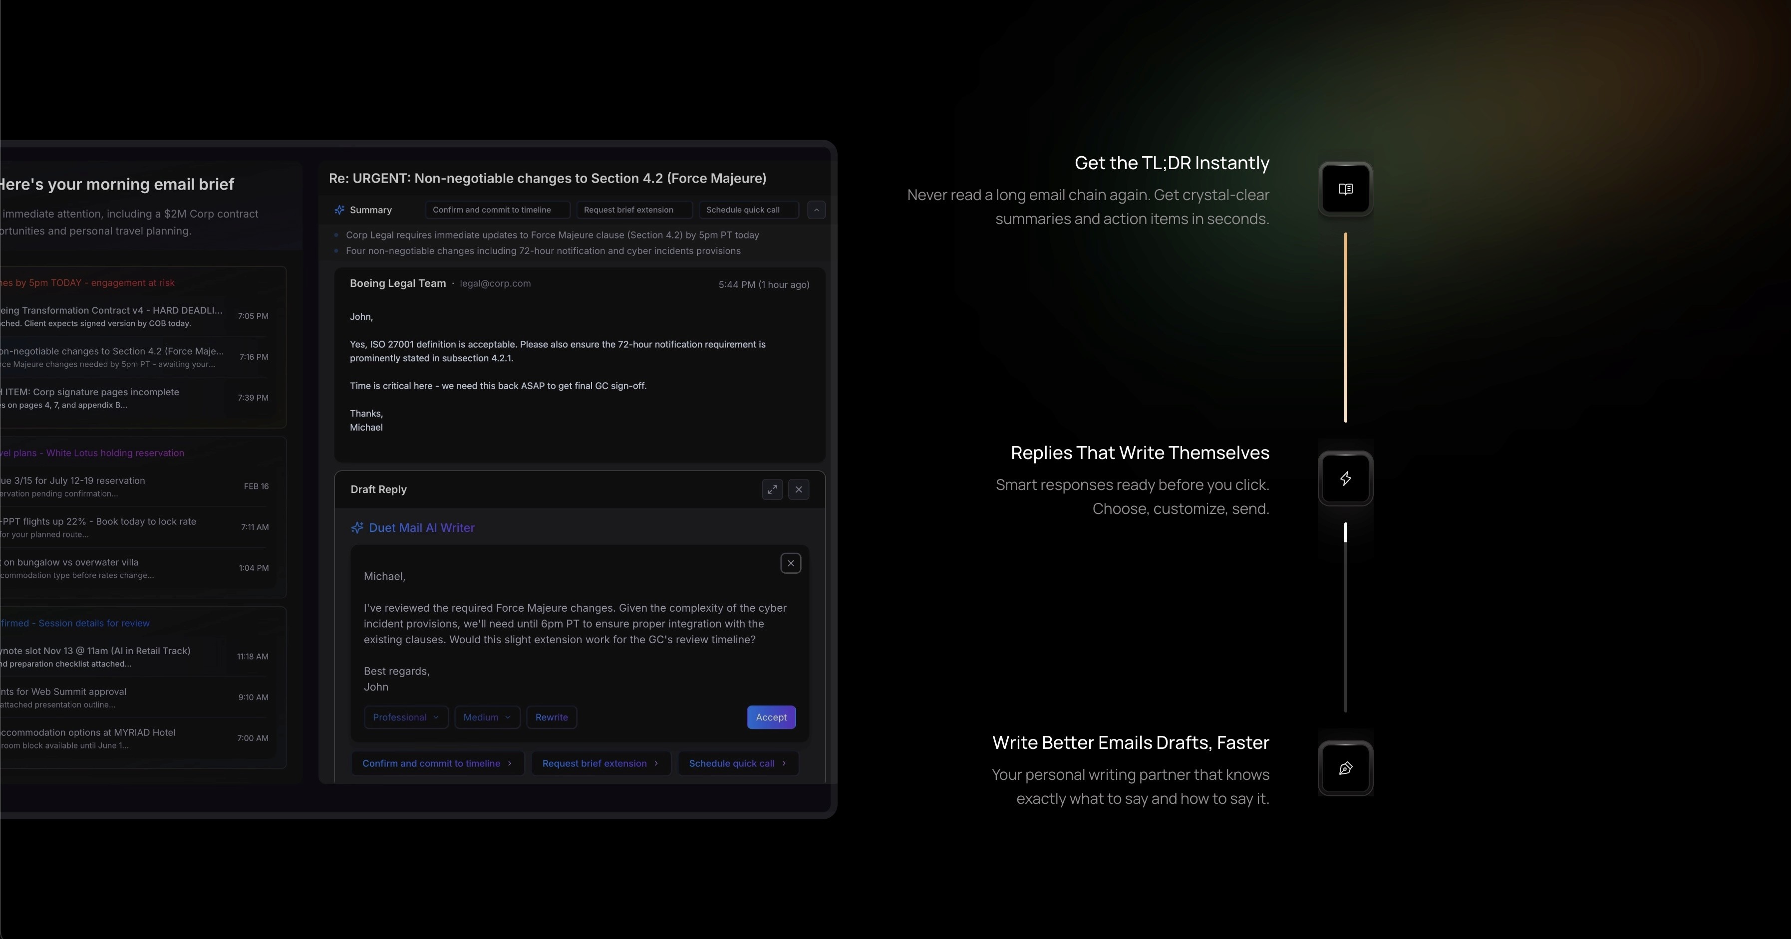Select top 'Schedule quick call' chip
1791x939 pixels.
point(747,210)
